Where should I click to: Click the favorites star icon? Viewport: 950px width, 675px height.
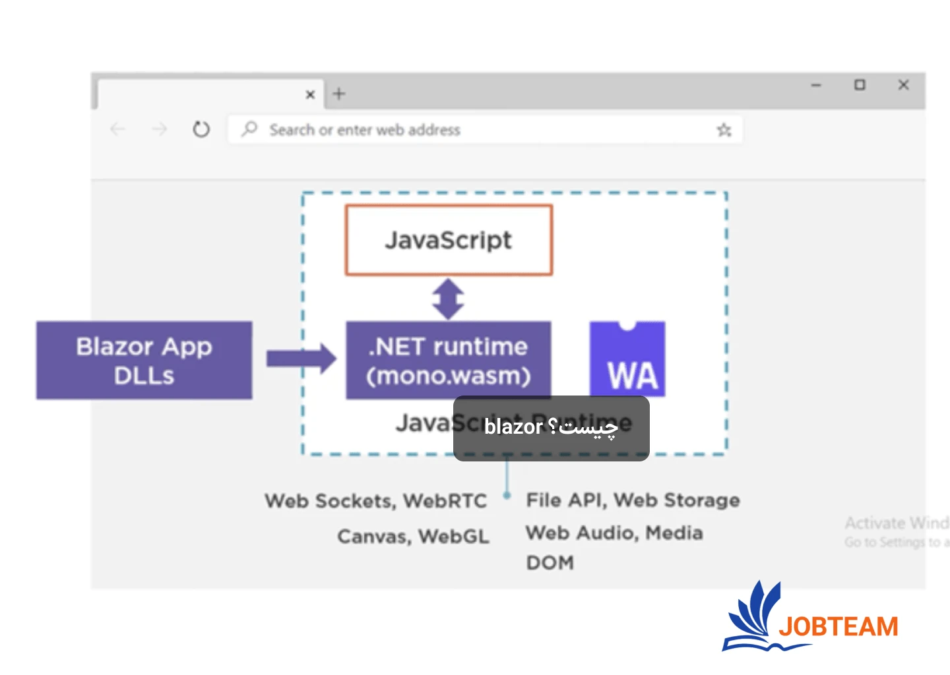tap(724, 130)
